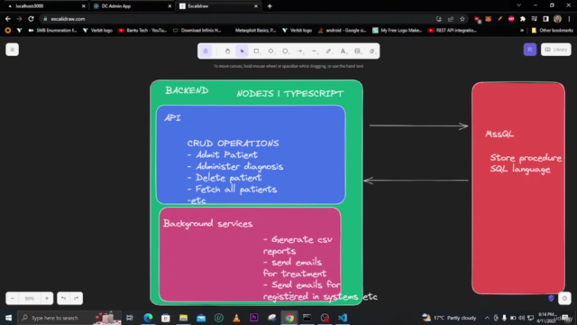Zoom out with the minus button
The width and height of the screenshot is (577, 325).
click(12, 298)
